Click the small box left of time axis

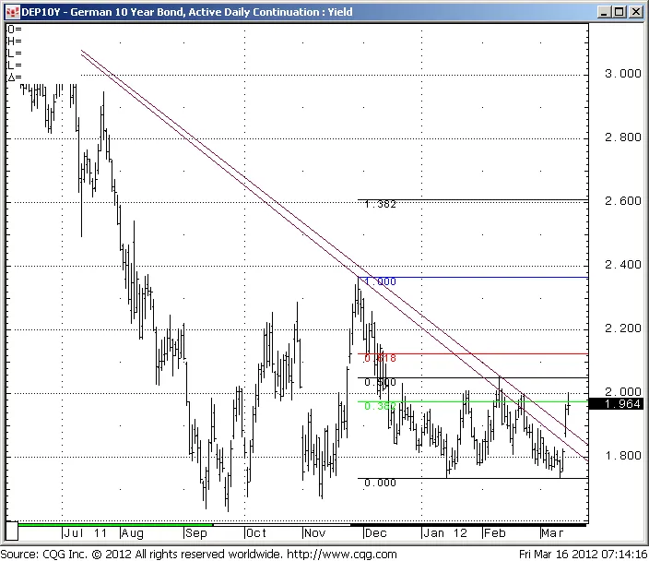tap(11, 532)
